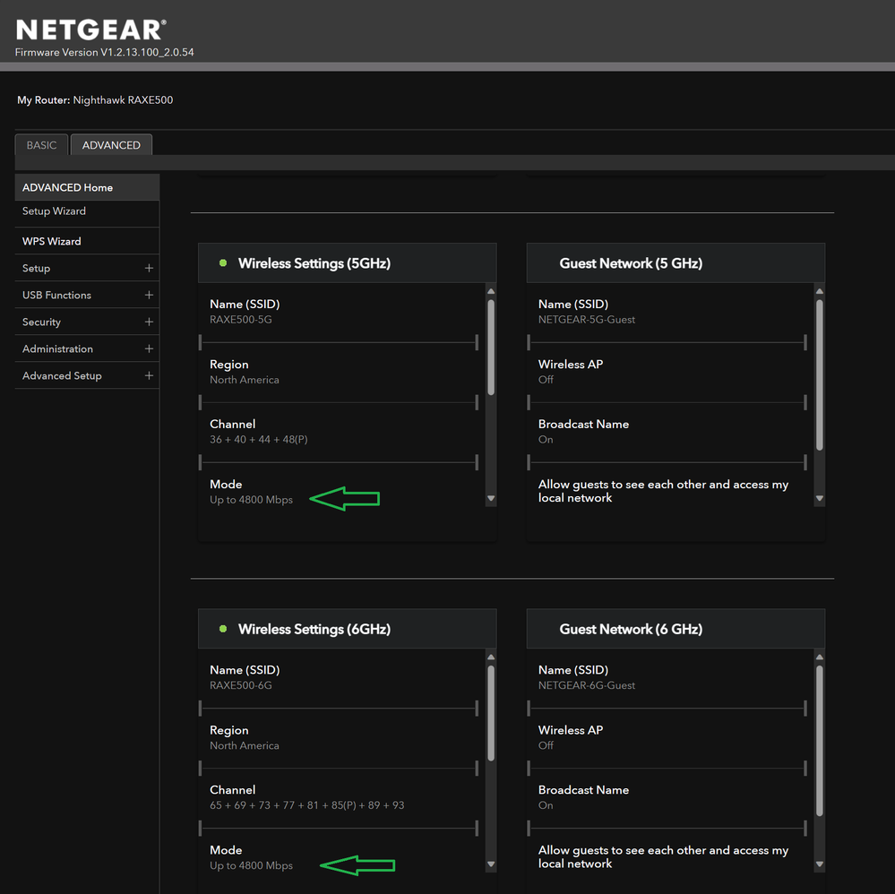Click 5GHz Wireless Settings scrollbar thumb
Image resolution: width=895 pixels, height=894 pixels.
coord(491,346)
